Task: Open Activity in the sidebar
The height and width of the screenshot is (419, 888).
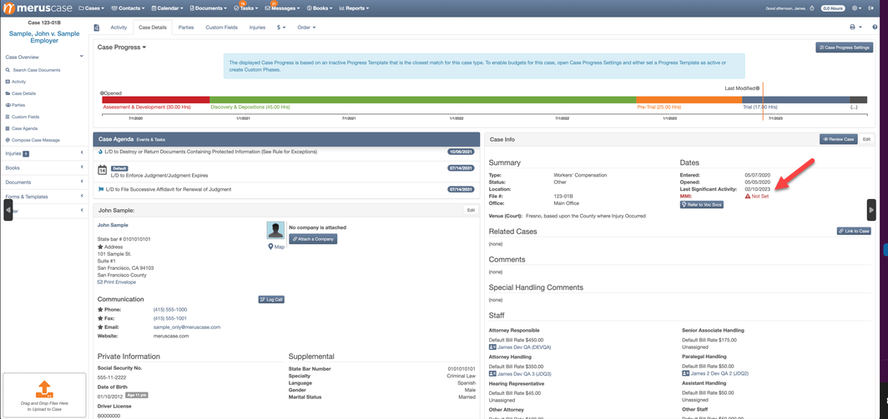Action: pos(18,82)
